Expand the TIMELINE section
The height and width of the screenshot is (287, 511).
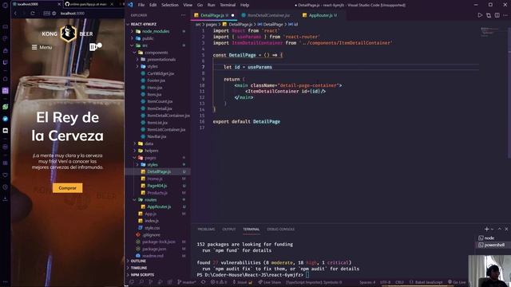coord(139,268)
